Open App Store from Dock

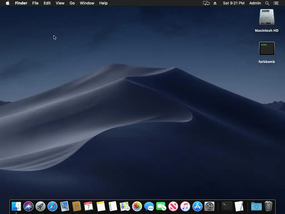tap(197, 206)
